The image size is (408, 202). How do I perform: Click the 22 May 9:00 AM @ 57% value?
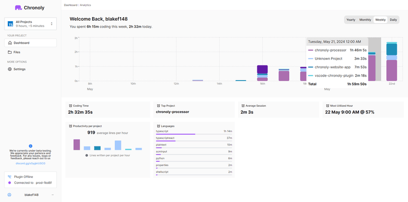350,112
